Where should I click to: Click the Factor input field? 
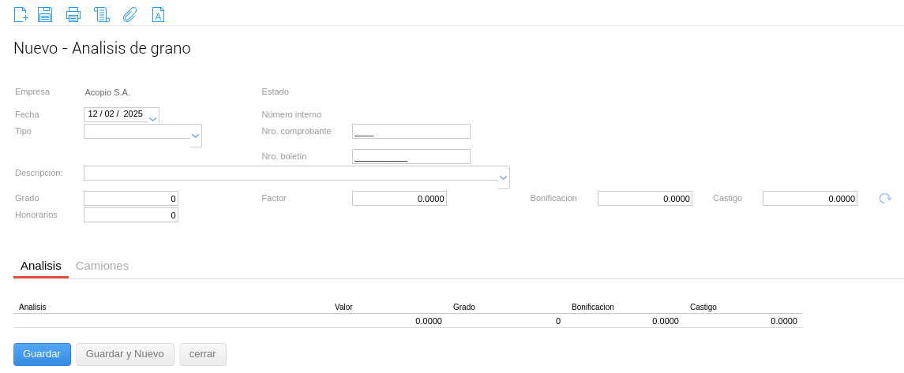(399, 199)
